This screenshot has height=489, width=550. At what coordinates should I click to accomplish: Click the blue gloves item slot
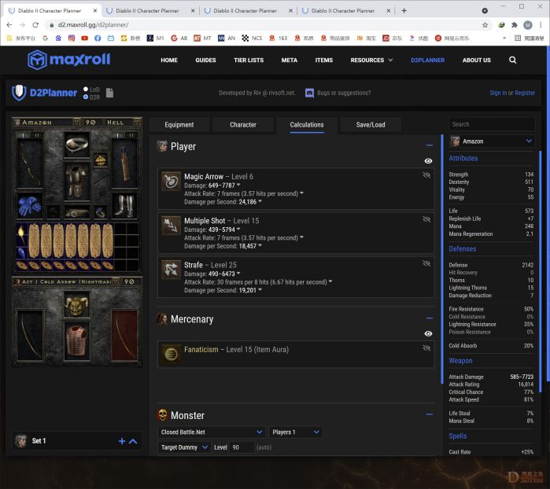pyautogui.click(x=29, y=206)
